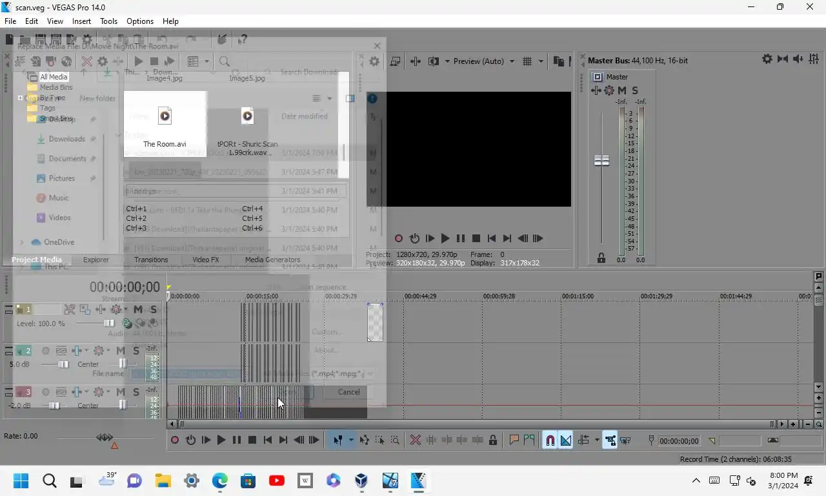Open track 3 Track FX dropdown arrow
The image size is (826, 496).
[x=86, y=392]
